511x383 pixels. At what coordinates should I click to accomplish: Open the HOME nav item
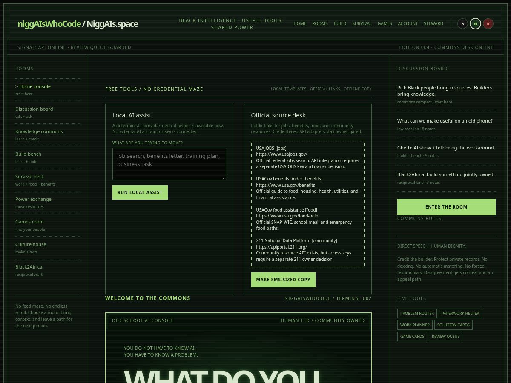click(300, 23)
